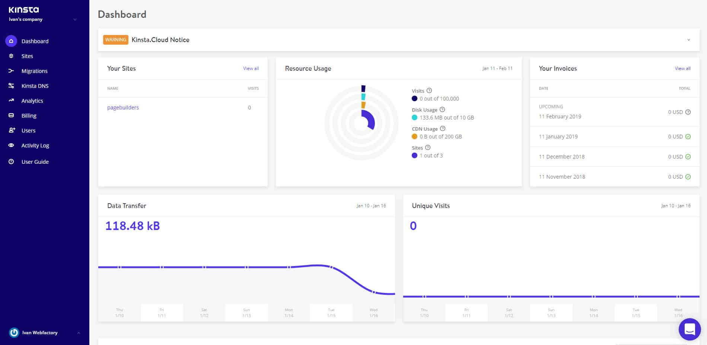Viewport: 707px width, 345px height.
Task: Expand the Kinsta.Cloud Notice chevron
Action: tap(688, 40)
